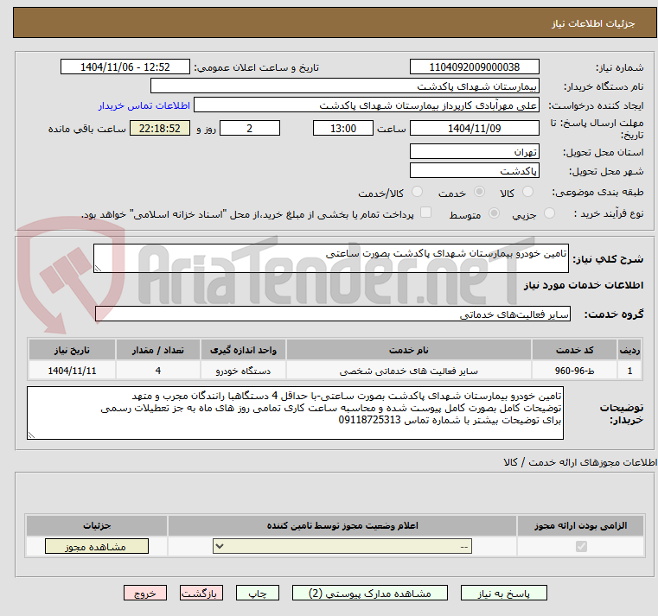Click the requester field علی مهرآبادی
Screen dimensions: 658x616
(367, 105)
